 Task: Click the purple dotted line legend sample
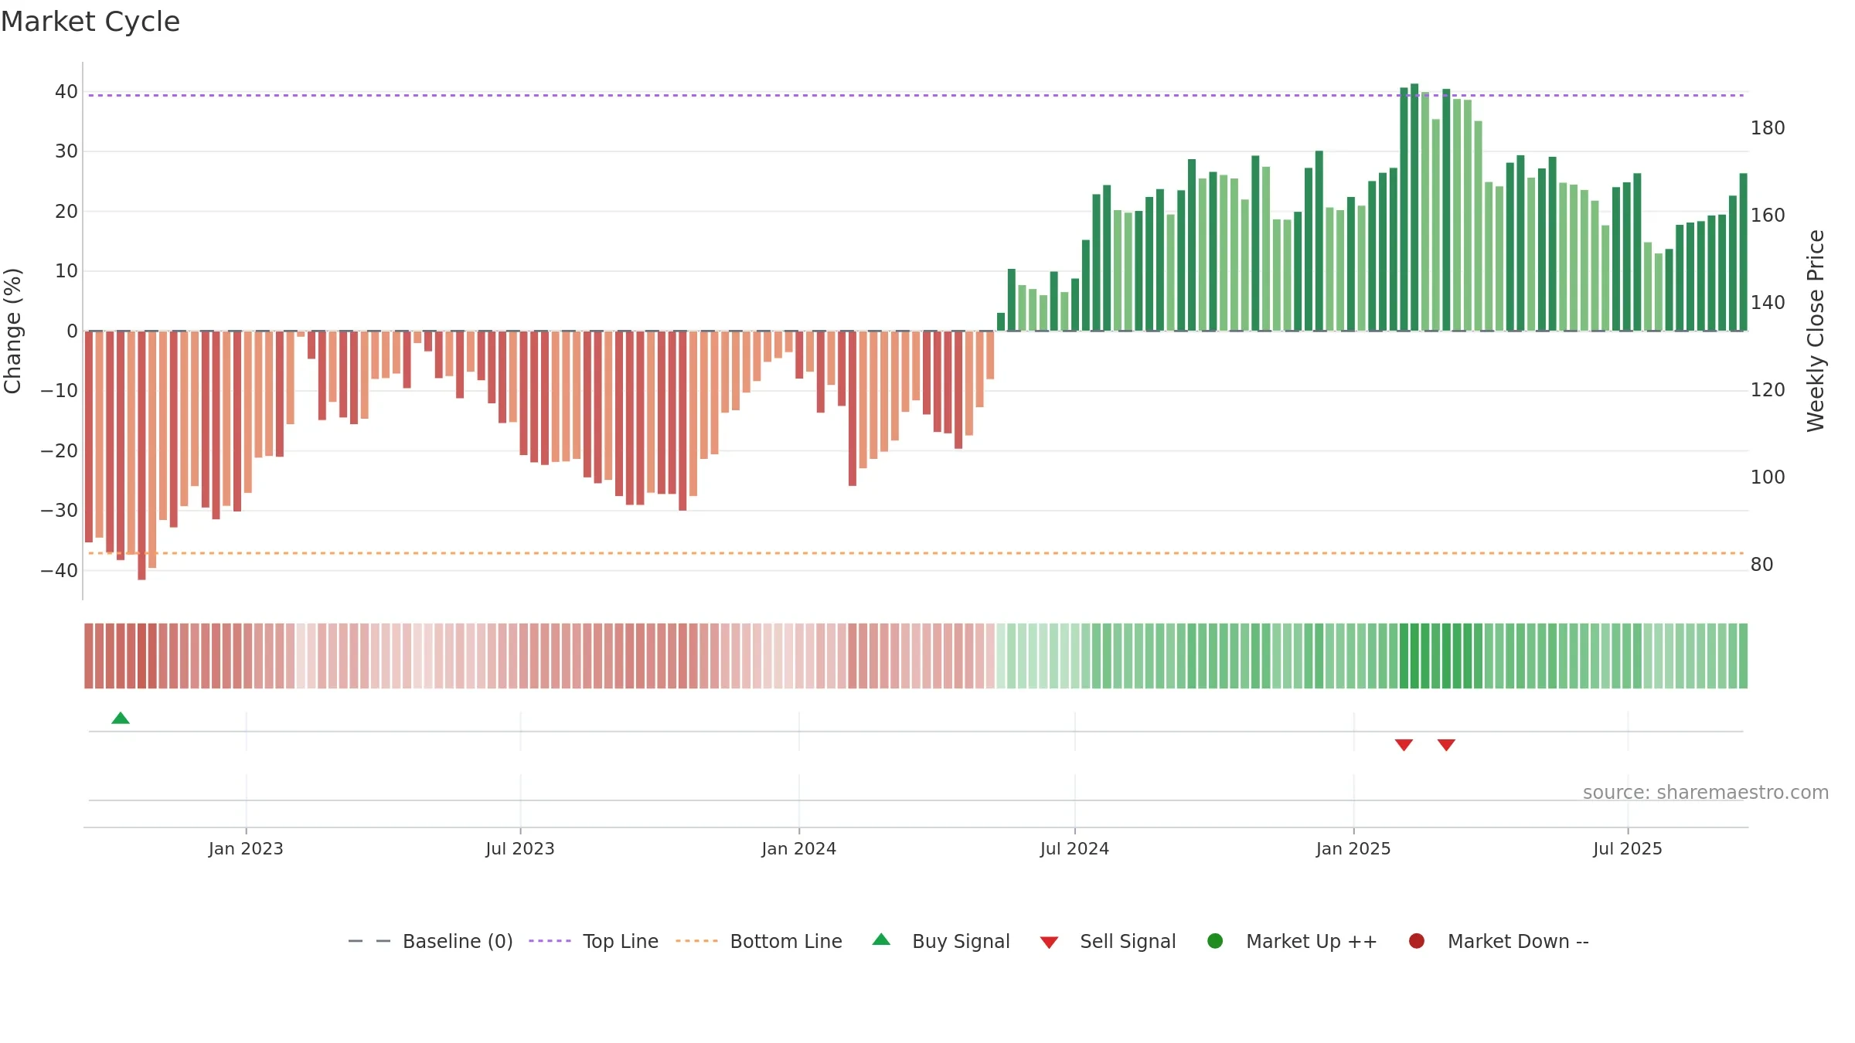pyautogui.click(x=550, y=941)
